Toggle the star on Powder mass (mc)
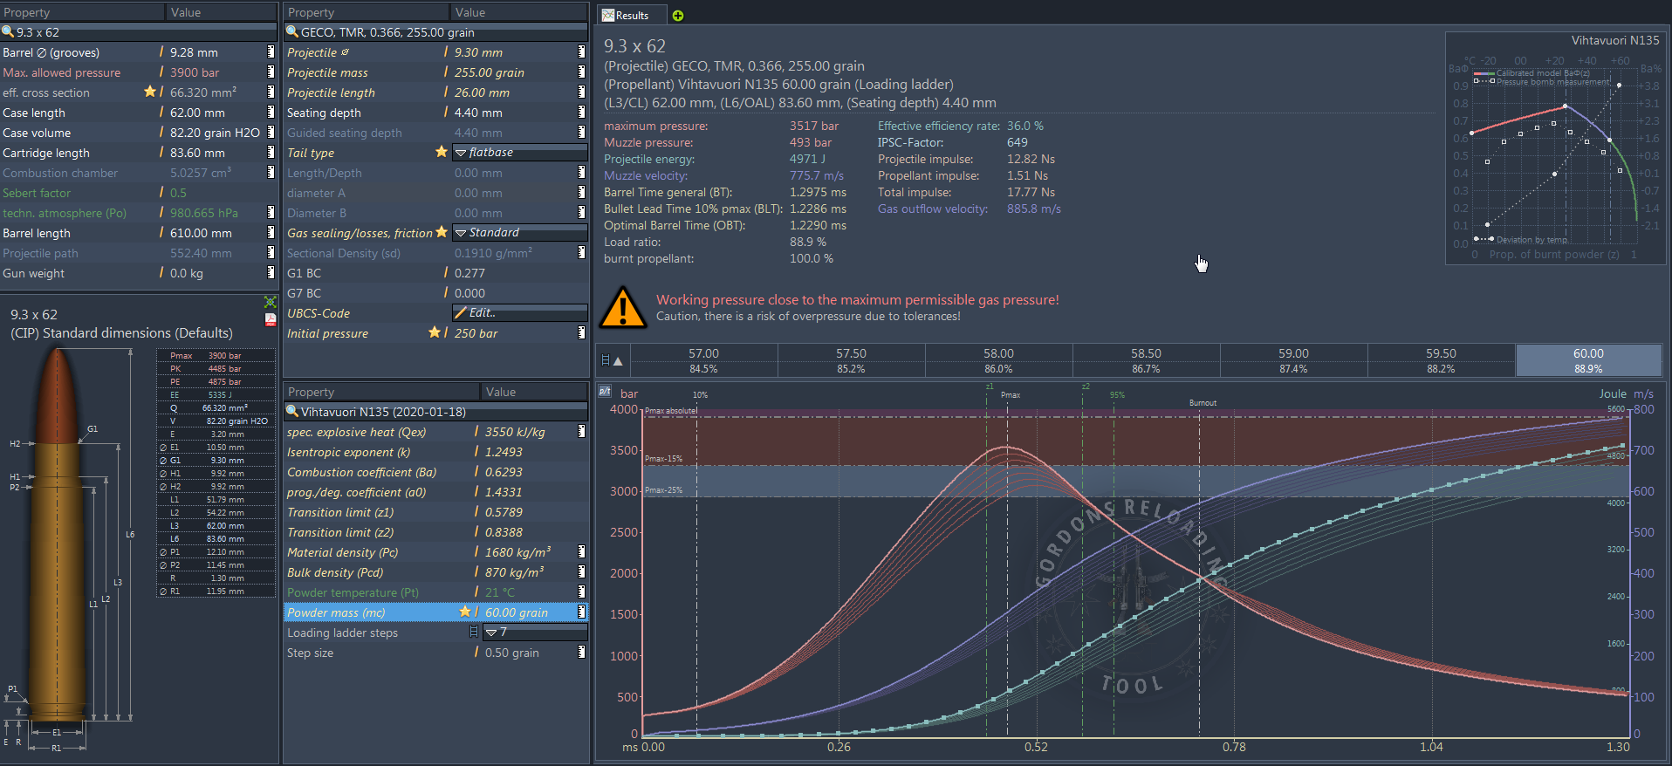 pyautogui.click(x=465, y=612)
